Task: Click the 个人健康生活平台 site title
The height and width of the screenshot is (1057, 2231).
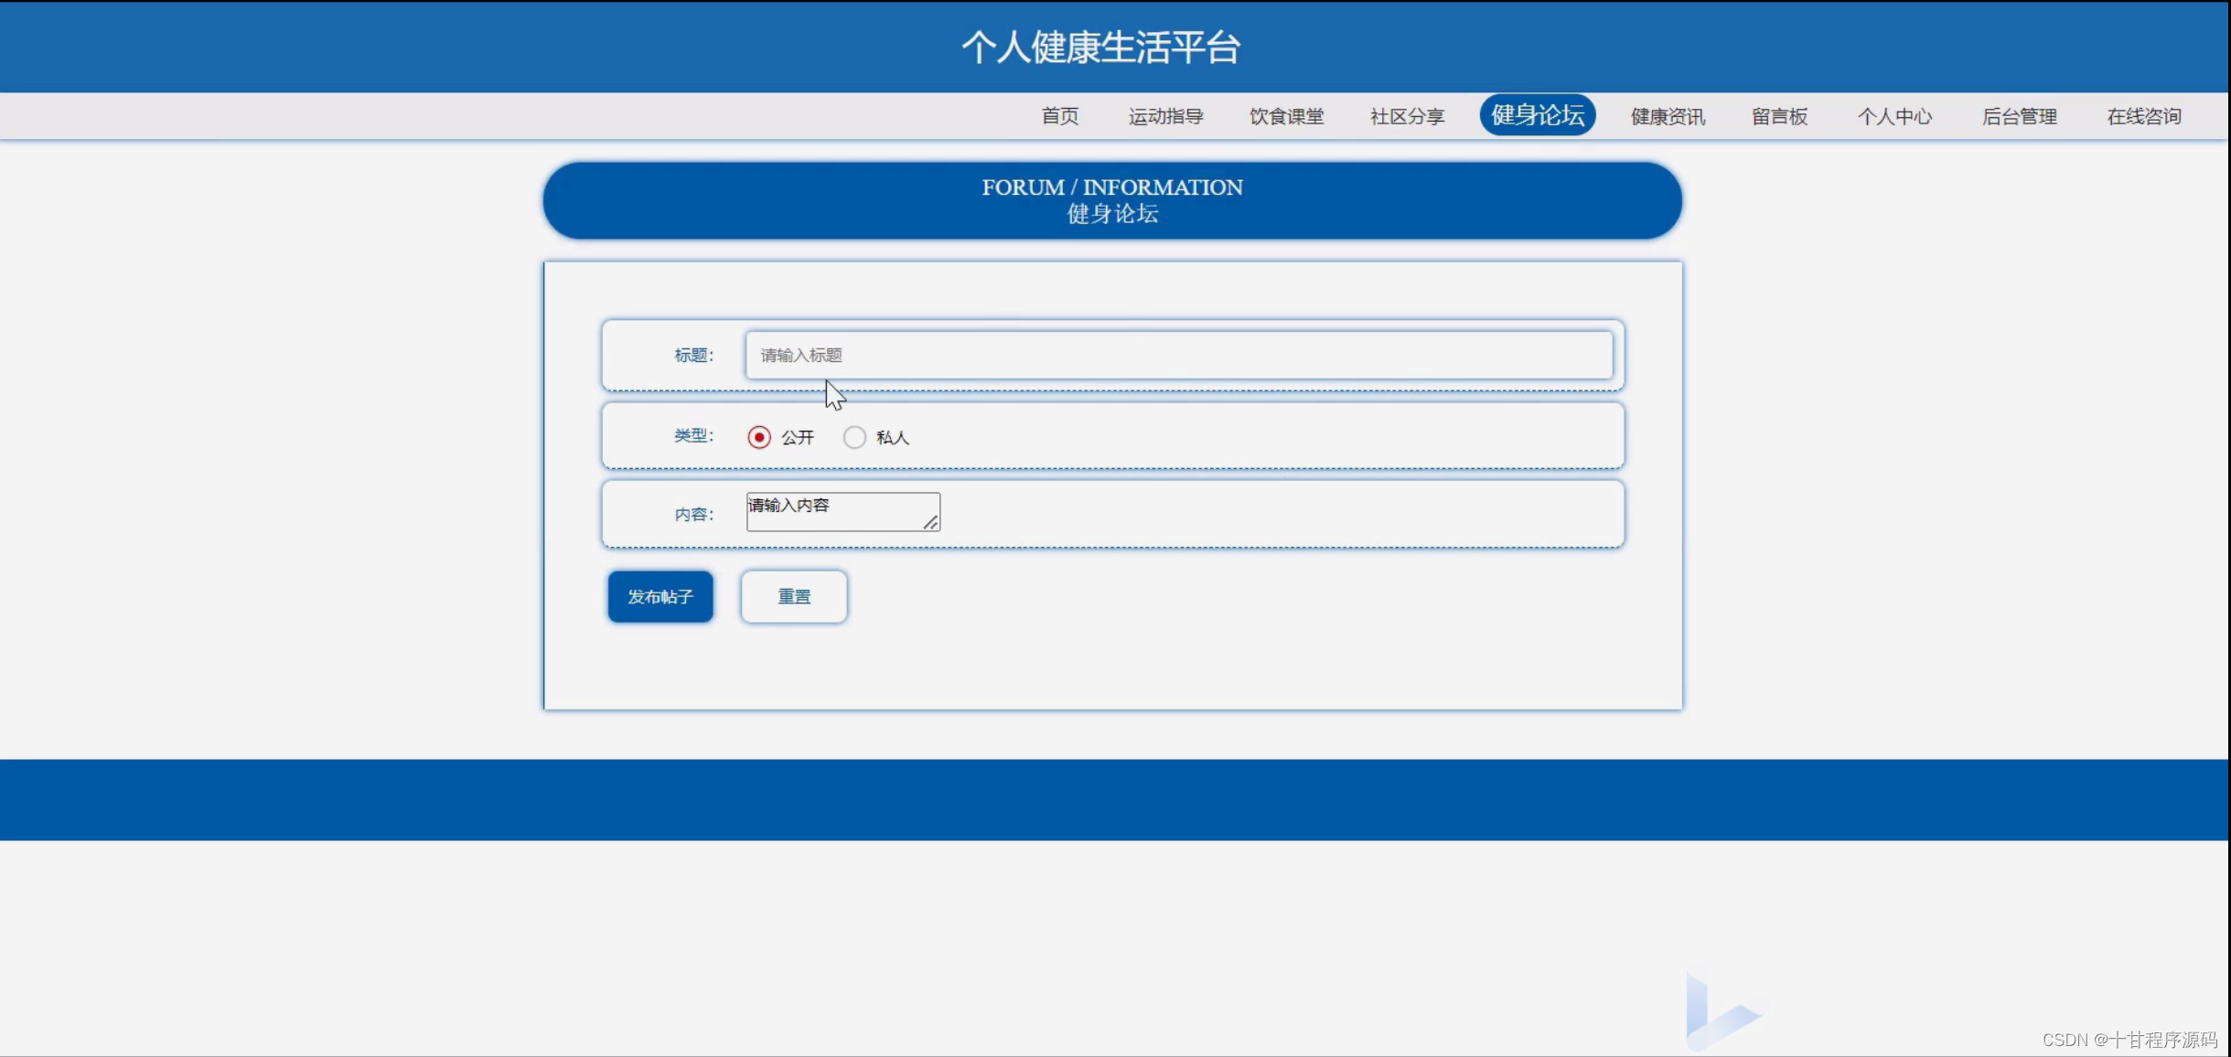Action: coord(1100,48)
